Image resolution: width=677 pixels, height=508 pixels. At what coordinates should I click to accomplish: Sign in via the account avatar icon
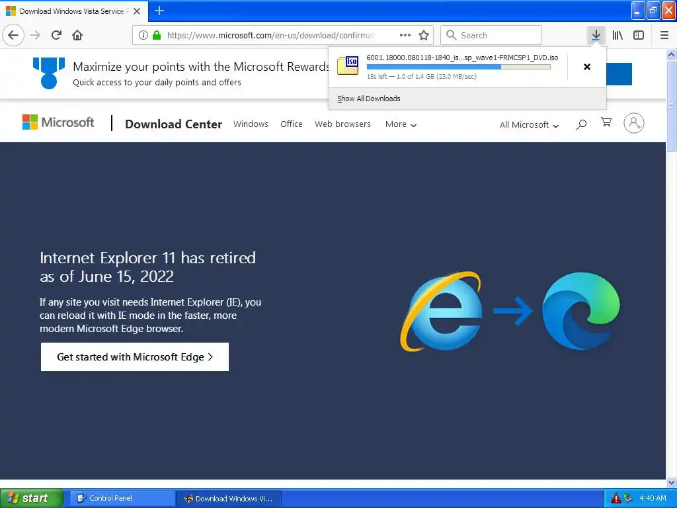click(x=634, y=123)
